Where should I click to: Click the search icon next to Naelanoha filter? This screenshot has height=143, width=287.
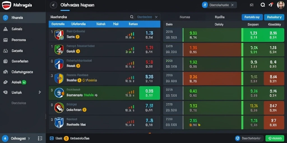(x=132, y=17)
